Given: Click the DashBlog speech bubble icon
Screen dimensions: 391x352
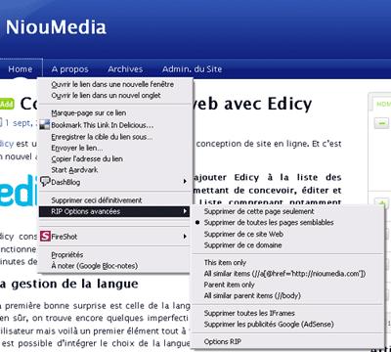Looking at the screenshot, I should (45, 182).
